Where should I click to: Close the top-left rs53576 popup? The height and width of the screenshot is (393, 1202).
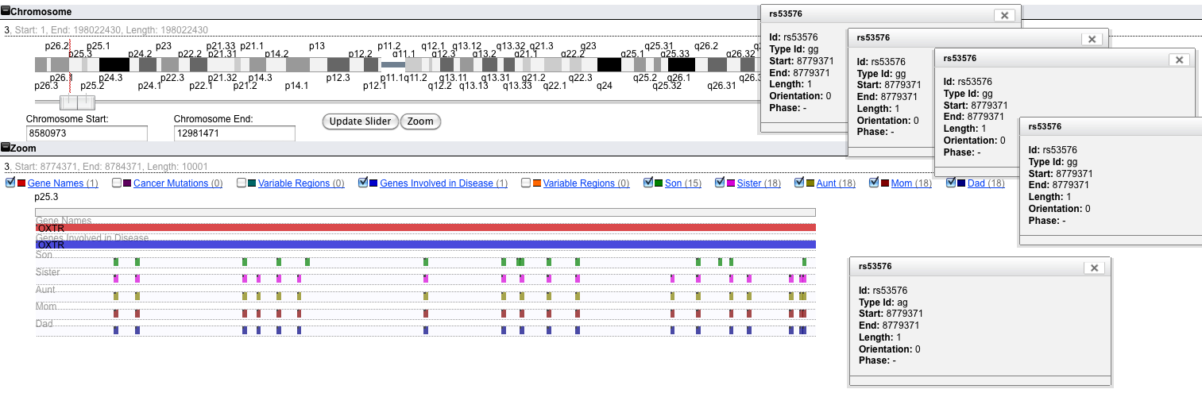click(1004, 15)
